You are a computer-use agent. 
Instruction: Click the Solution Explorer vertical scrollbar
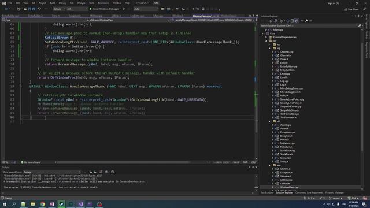click(362, 96)
